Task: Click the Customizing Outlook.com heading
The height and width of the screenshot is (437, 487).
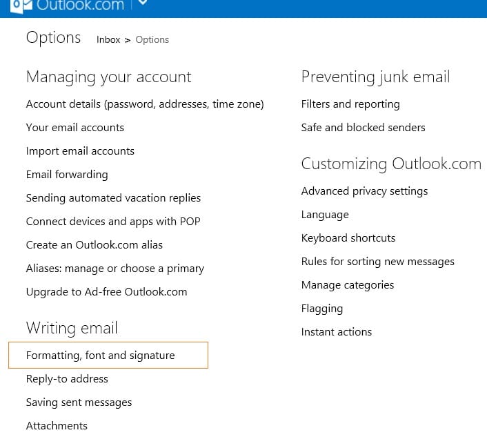Action: click(391, 164)
